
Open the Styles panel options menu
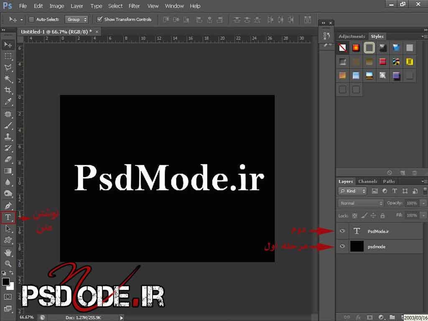[424, 36]
